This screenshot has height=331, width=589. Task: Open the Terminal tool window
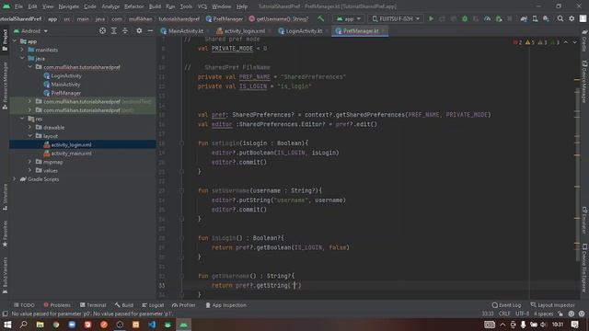click(93, 305)
